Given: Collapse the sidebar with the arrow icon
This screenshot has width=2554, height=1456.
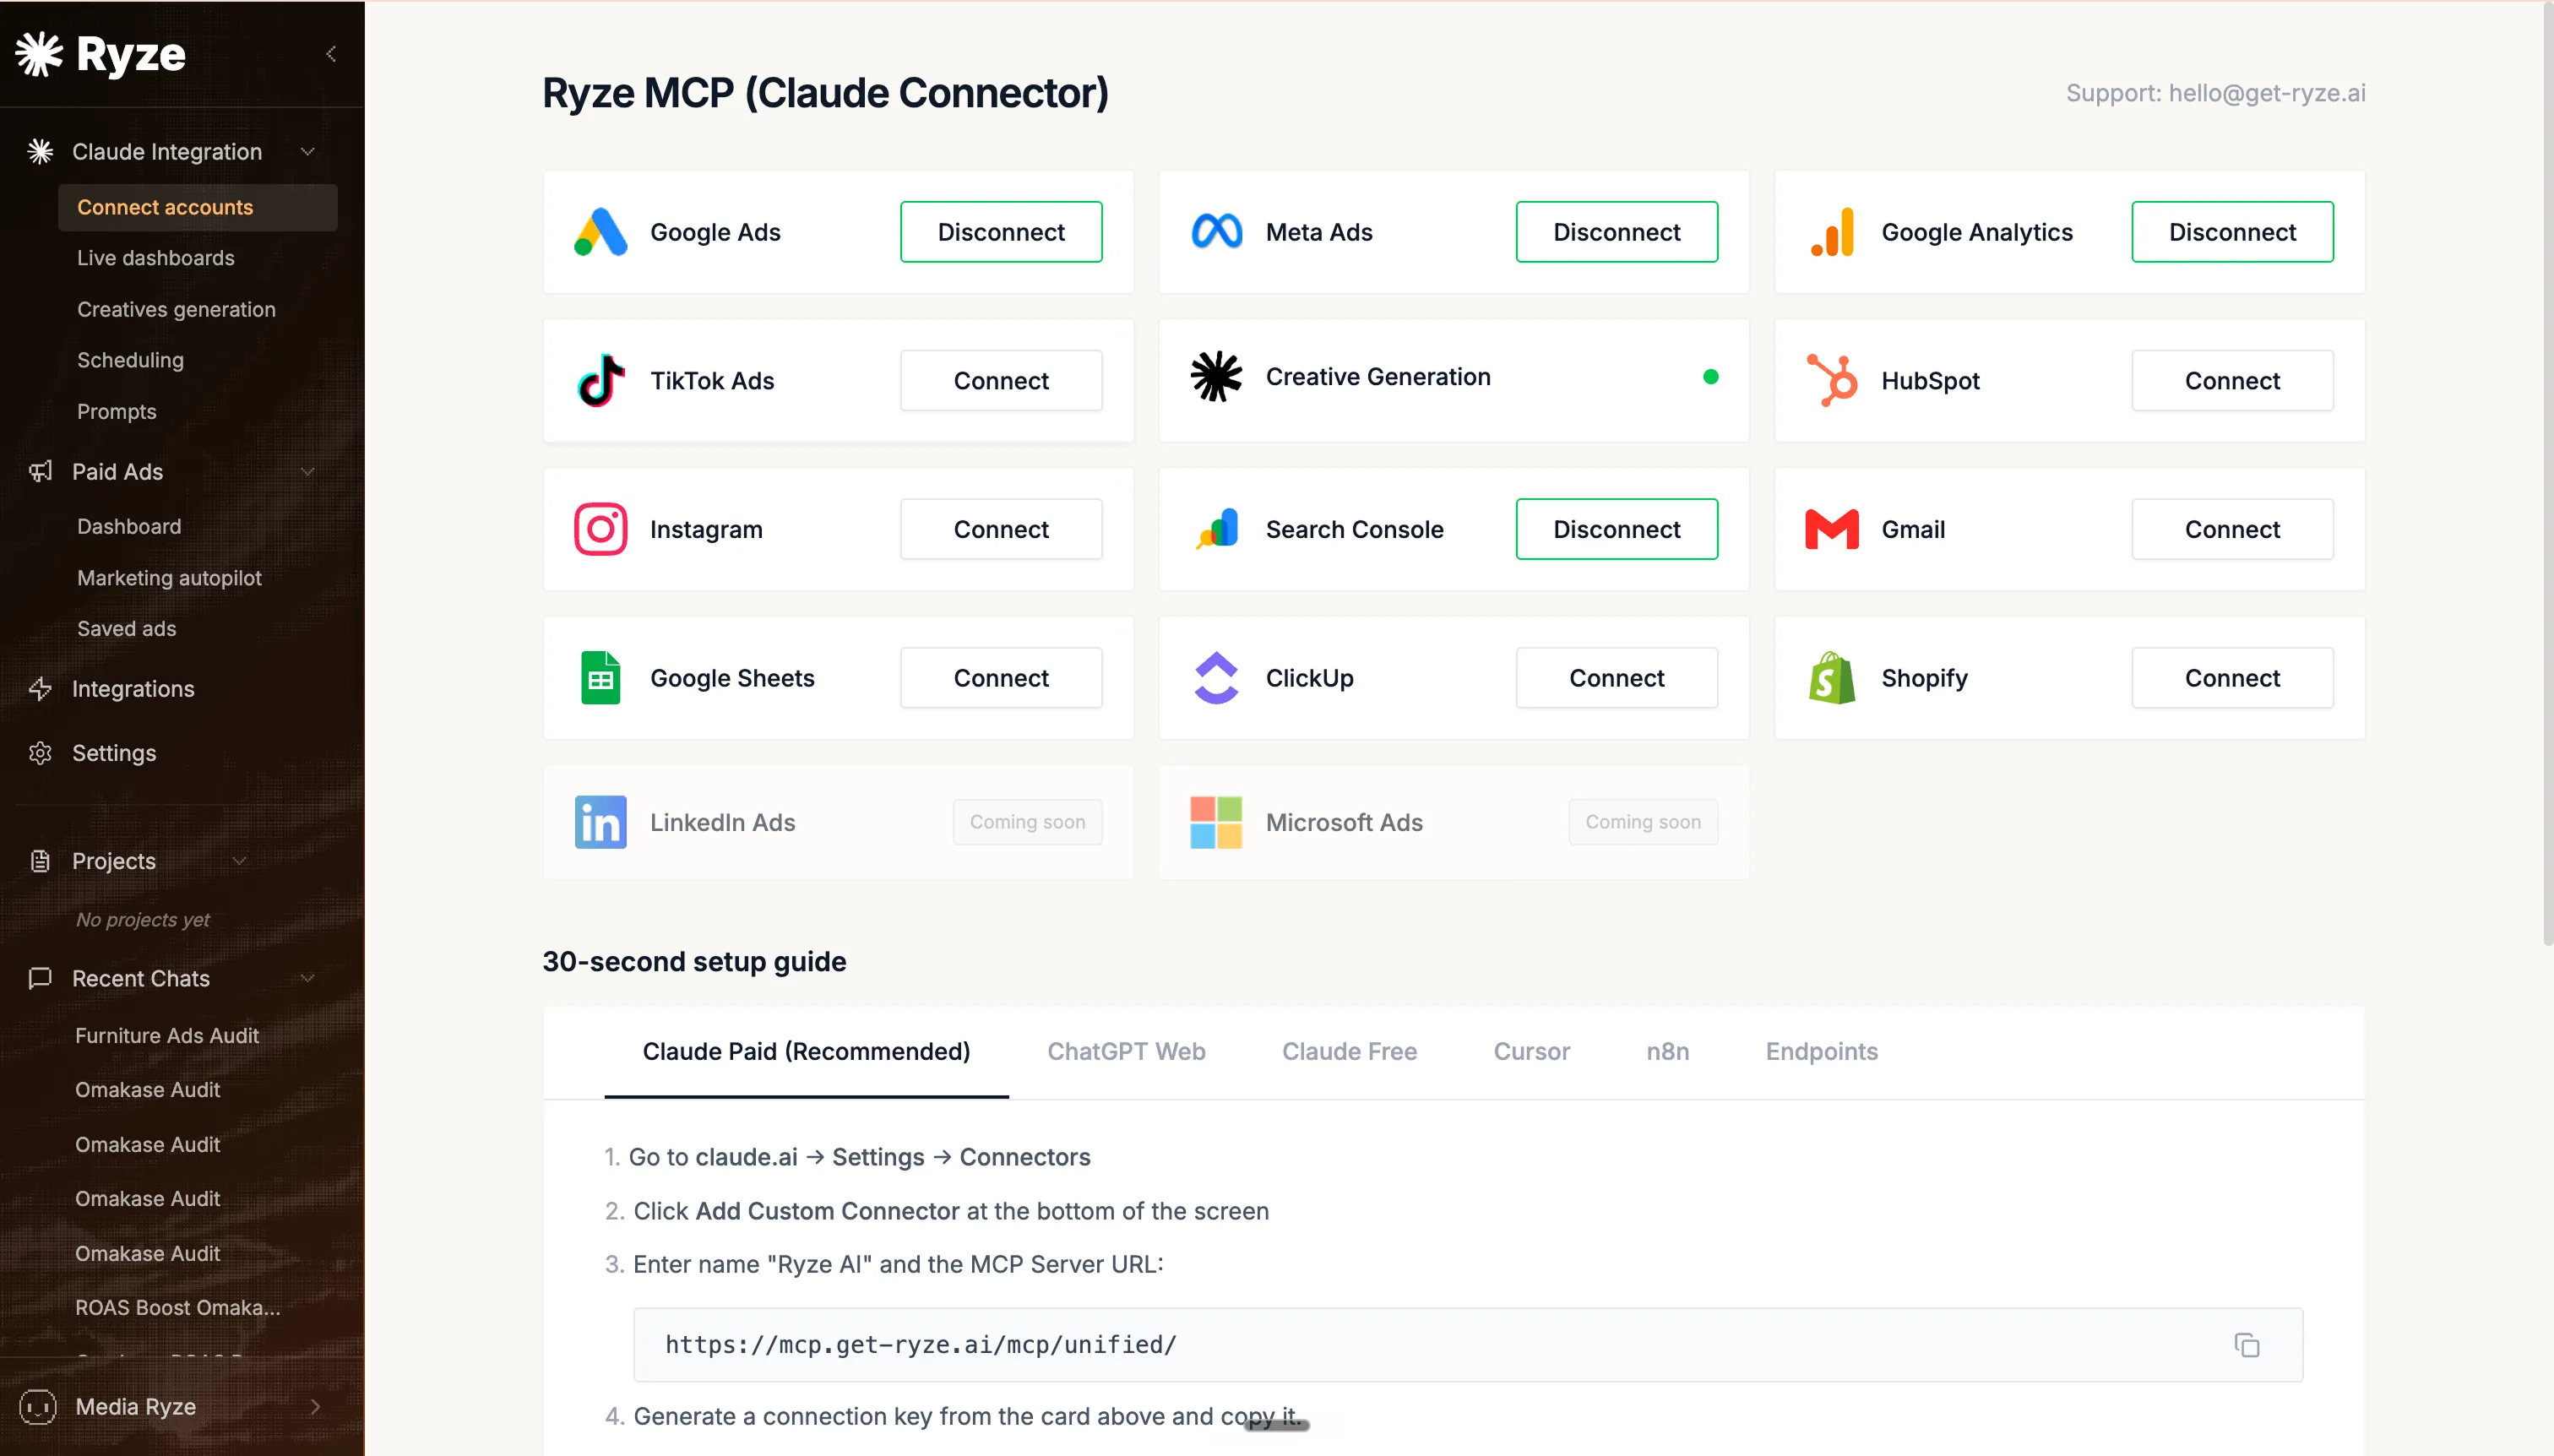Looking at the screenshot, I should [331, 54].
